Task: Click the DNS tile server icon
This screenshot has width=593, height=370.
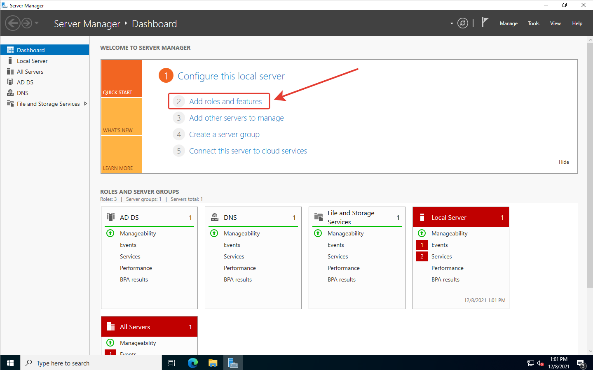Action: tap(215, 217)
